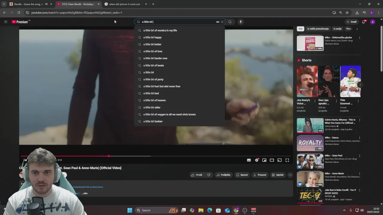Choose suggestion 'a little bit of heaven'
The image size is (383, 215).
180,100
